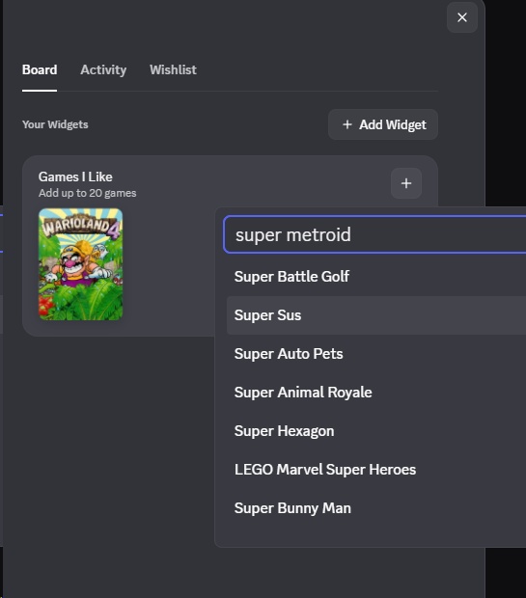
Task: Choose Super Bunny Man result
Action: (376, 508)
